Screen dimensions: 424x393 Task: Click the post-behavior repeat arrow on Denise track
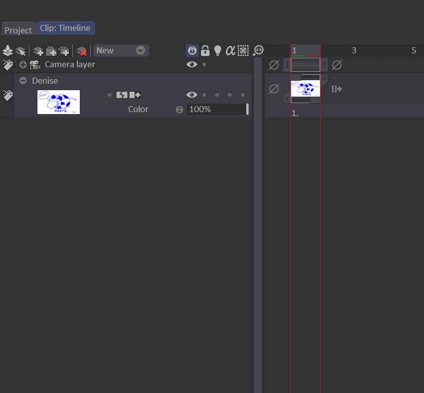(x=336, y=89)
